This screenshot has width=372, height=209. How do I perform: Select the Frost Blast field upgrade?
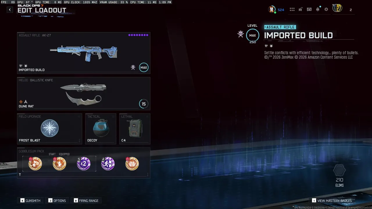50,129
